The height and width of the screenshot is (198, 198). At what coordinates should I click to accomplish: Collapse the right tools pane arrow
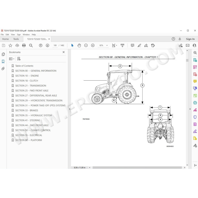(190, 109)
